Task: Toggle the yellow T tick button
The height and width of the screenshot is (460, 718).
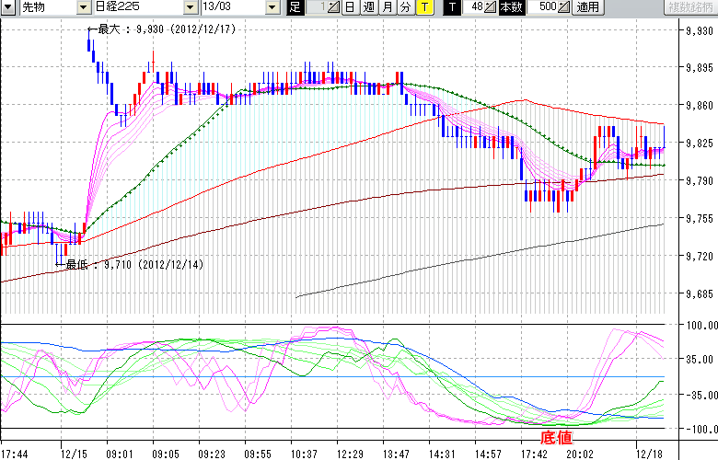Action: (423, 7)
